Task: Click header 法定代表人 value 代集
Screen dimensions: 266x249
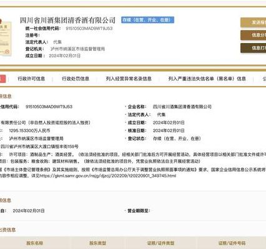Action: (57, 42)
